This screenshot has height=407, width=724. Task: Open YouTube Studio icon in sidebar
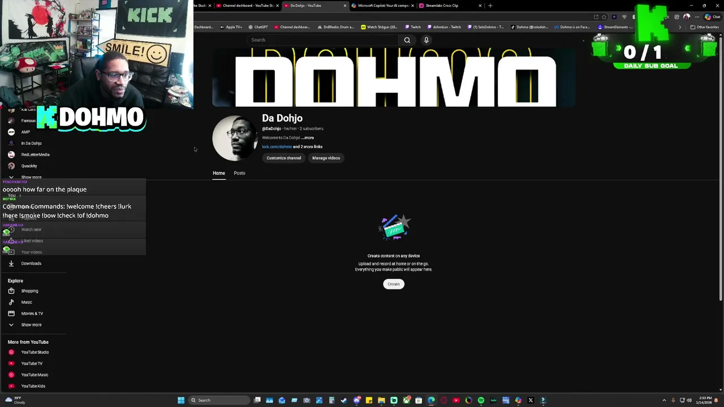11,352
